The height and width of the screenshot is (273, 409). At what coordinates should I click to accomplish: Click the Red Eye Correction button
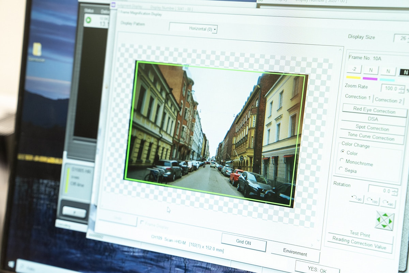[374, 110]
